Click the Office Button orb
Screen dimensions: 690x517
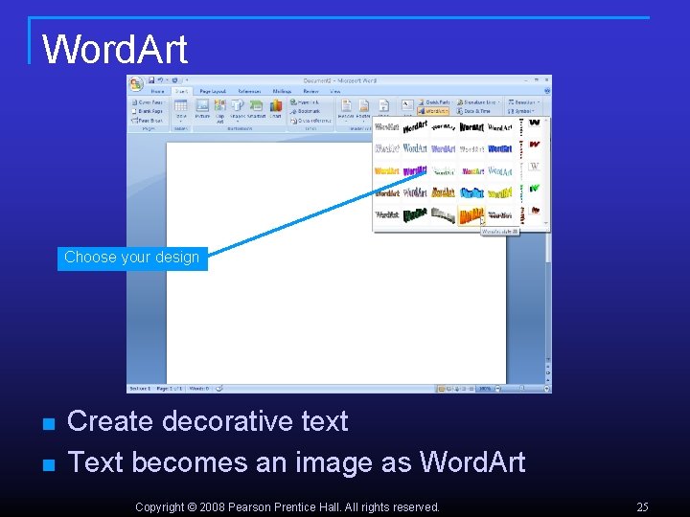point(136,84)
